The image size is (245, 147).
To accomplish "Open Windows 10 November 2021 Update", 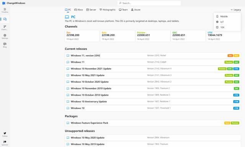I will (153, 69).
